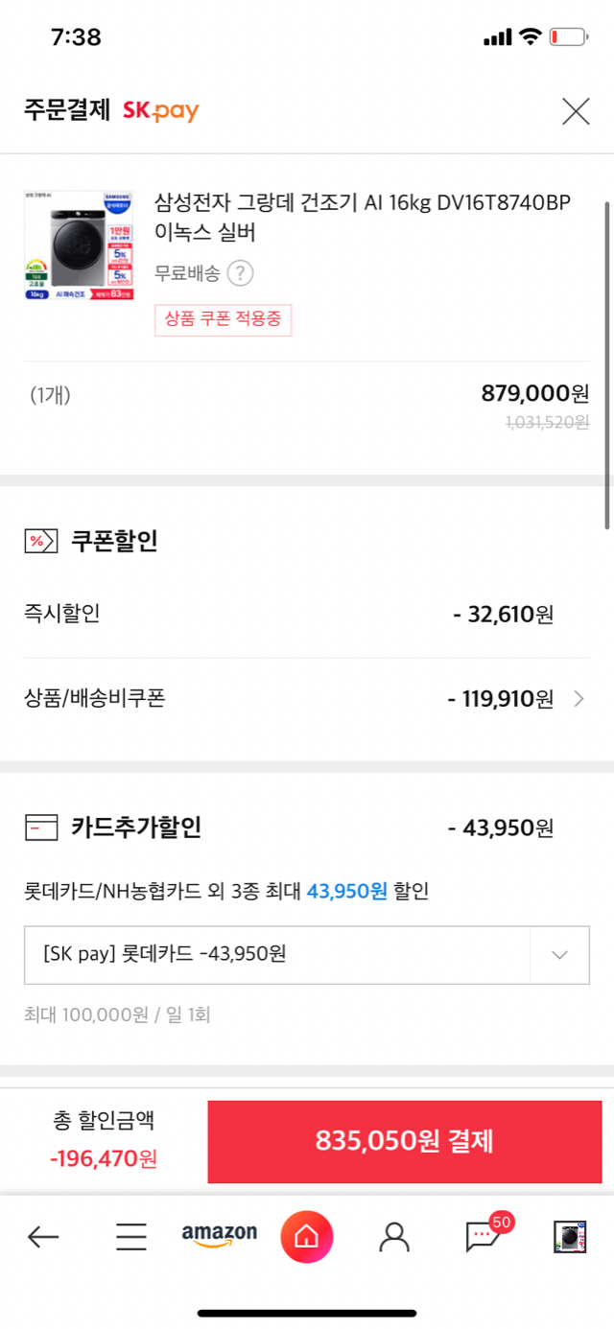The image size is (614, 1329).
Task: View the recently viewed product thumbnail
Action: coord(570,1237)
